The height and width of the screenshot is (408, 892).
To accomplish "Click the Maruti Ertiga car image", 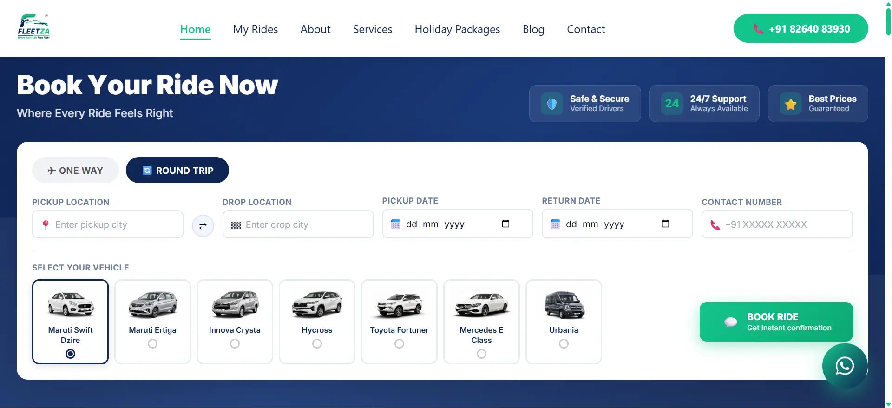I will point(153,304).
